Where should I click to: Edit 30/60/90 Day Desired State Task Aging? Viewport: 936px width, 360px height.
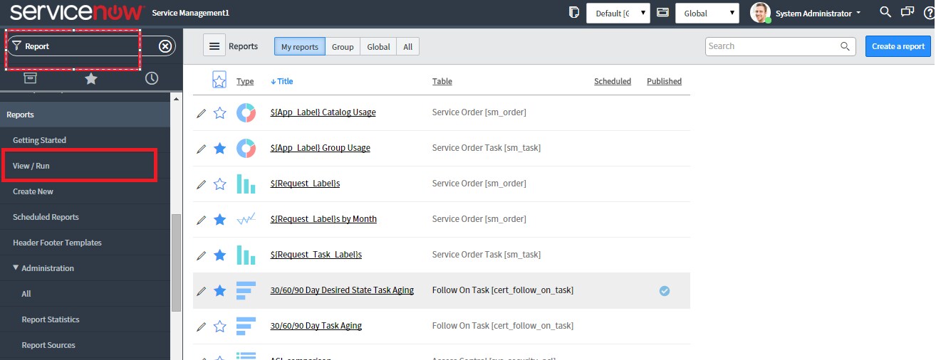click(x=201, y=291)
